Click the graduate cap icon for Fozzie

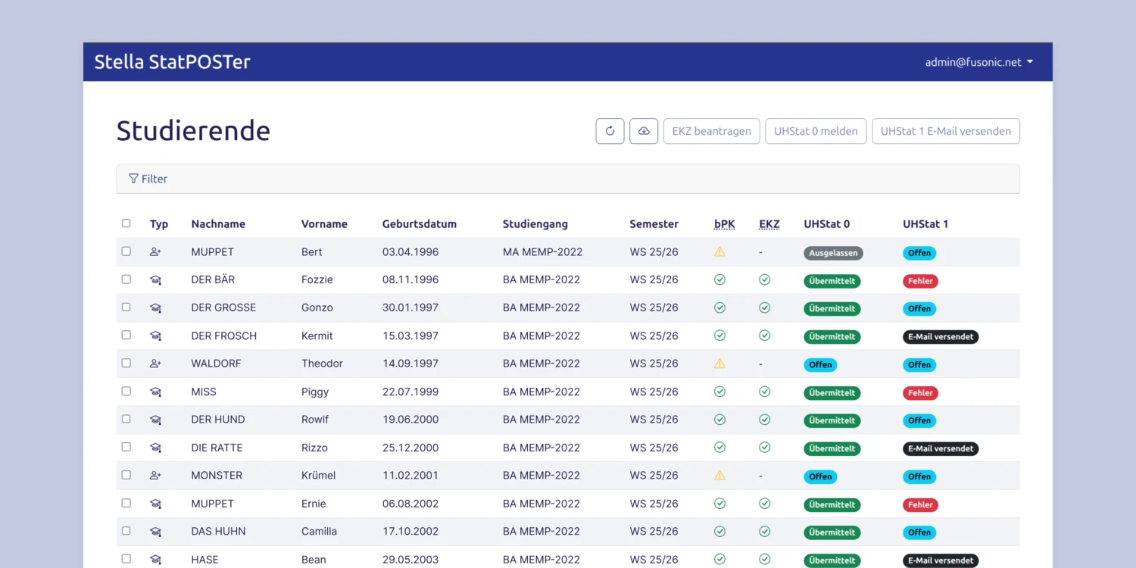155,279
